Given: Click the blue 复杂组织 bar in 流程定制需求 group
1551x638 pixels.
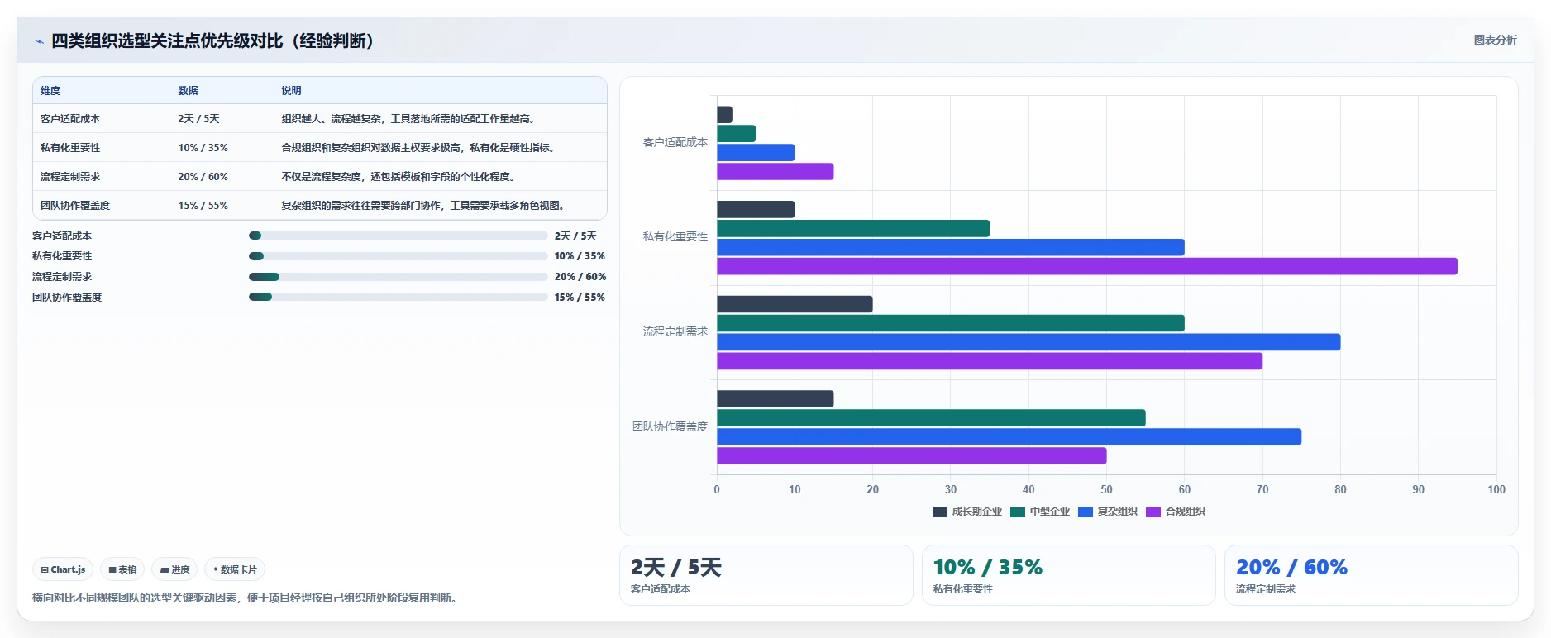Looking at the screenshot, I should coord(1028,342).
